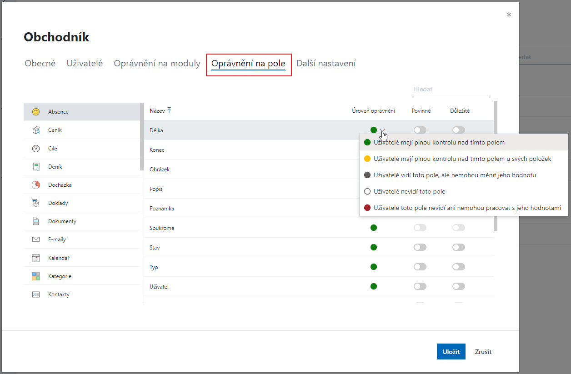Switch to the Uživatelé tab
This screenshot has width=571, height=374.
pos(85,64)
